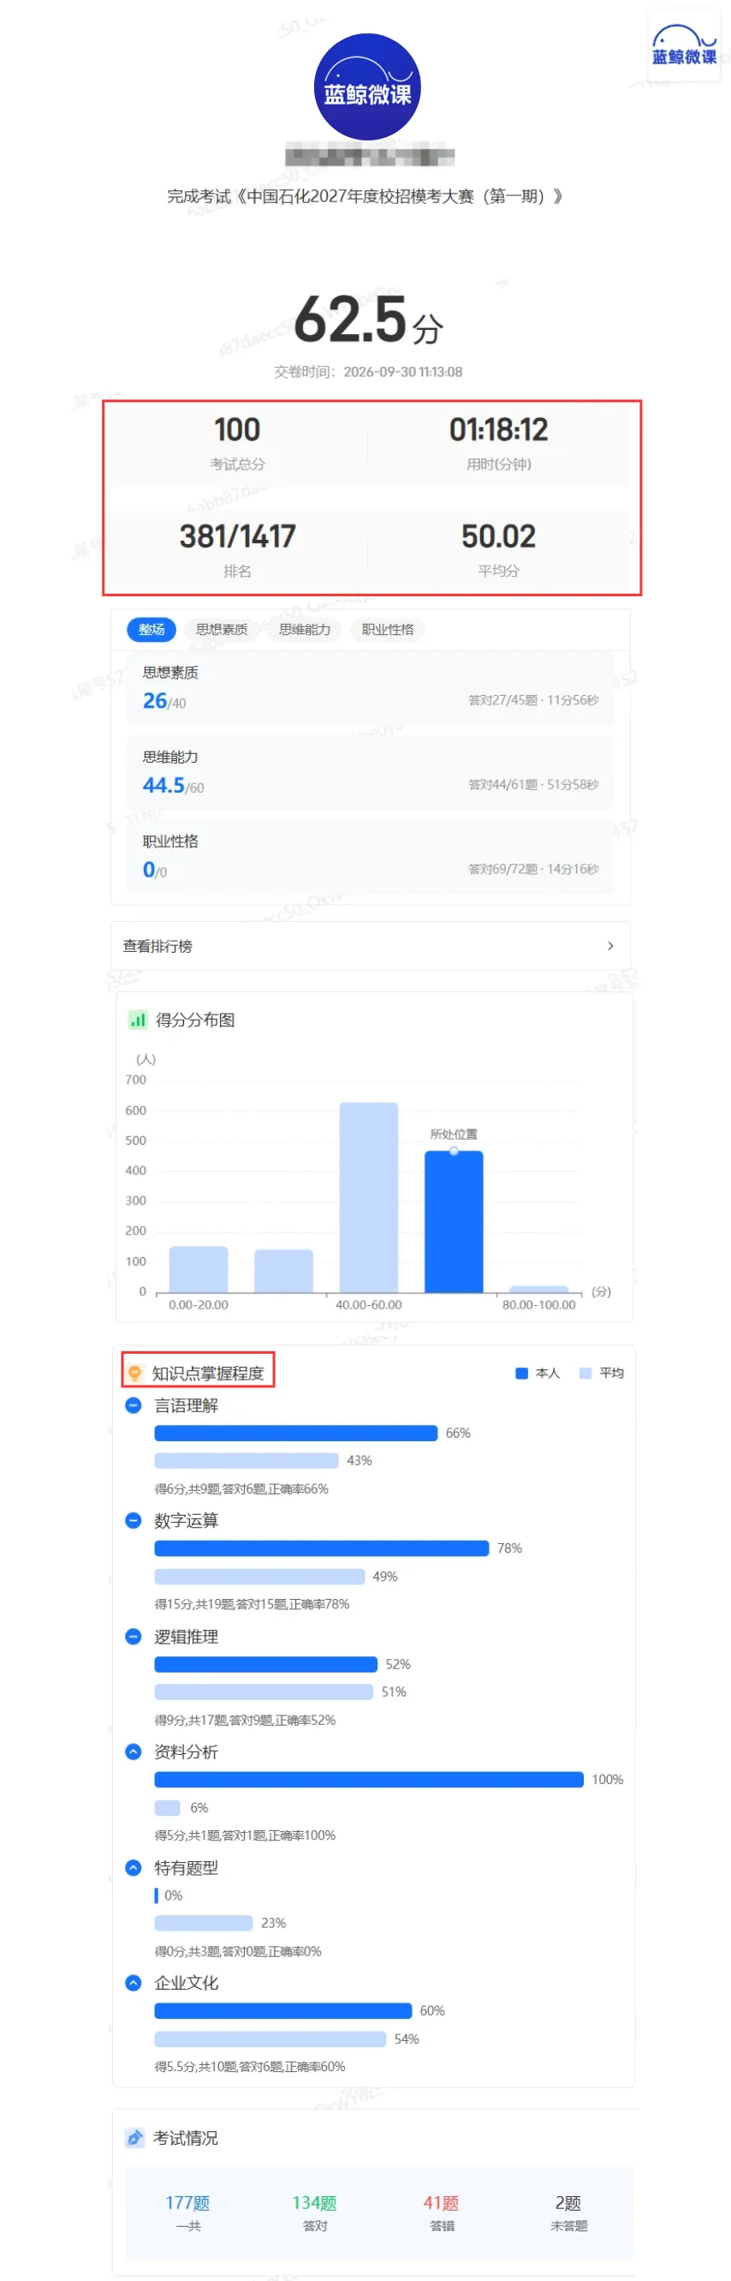This screenshot has width=731, height=2281.
Task: Click the 得5.5分,共10题 summary under 企业文化
Action: pos(250,2066)
